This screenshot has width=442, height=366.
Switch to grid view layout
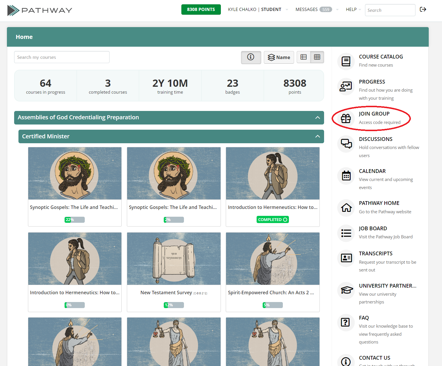click(x=317, y=57)
